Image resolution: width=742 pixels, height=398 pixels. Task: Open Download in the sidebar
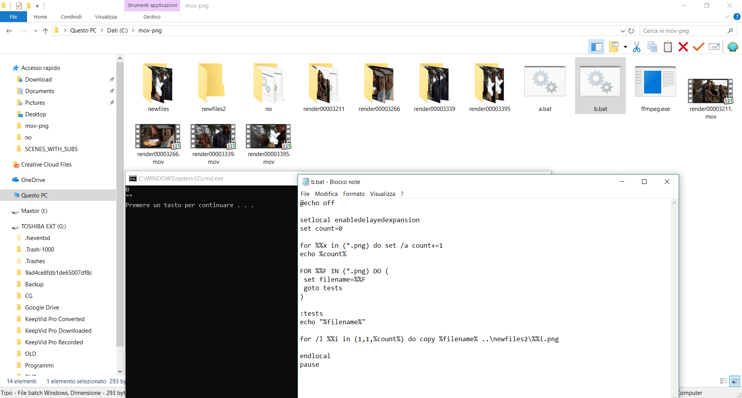tap(38, 80)
